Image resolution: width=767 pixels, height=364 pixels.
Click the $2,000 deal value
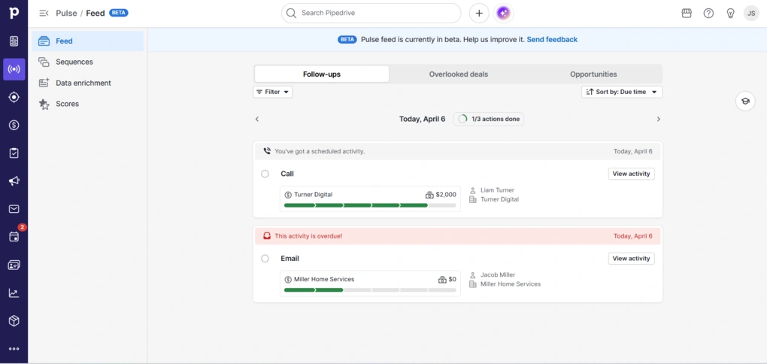(446, 195)
